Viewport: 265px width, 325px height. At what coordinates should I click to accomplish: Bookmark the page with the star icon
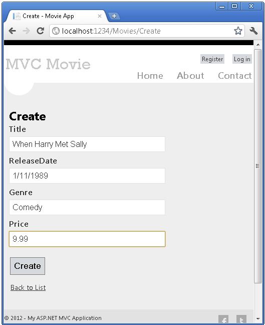pyautogui.click(x=238, y=31)
